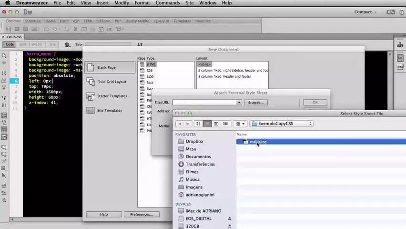Open the ExemploCopyCSS folder dropdown
This screenshot has width=406, height=229.
(282, 124)
